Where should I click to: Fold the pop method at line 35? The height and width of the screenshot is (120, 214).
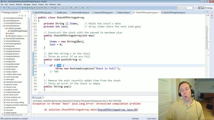[37, 87]
